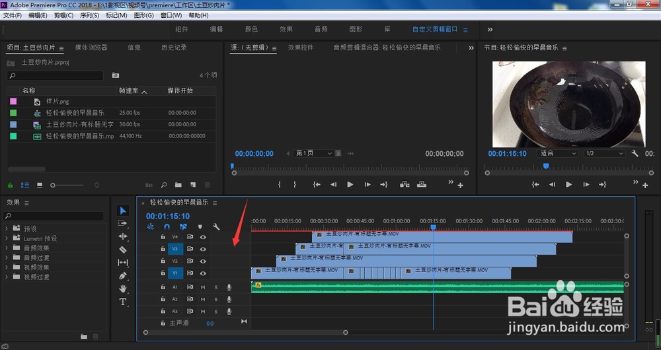Click the Overwrite button in Source monitor
Screen dimensions: 661x350
point(422,184)
